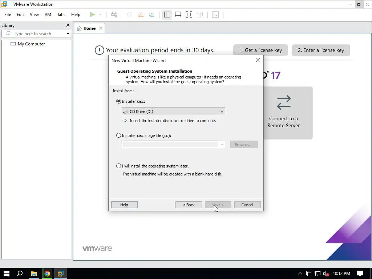The image size is (372, 279).
Task: Select Installer disc image file (iso) option
Action: tap(118, 136)
